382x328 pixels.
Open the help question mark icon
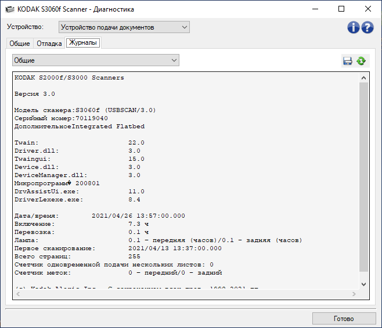[x=367, y=27]
